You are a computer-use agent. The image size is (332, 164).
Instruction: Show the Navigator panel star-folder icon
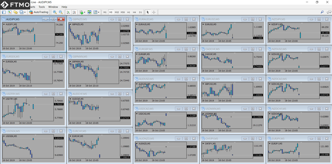(x=15, y=12)
